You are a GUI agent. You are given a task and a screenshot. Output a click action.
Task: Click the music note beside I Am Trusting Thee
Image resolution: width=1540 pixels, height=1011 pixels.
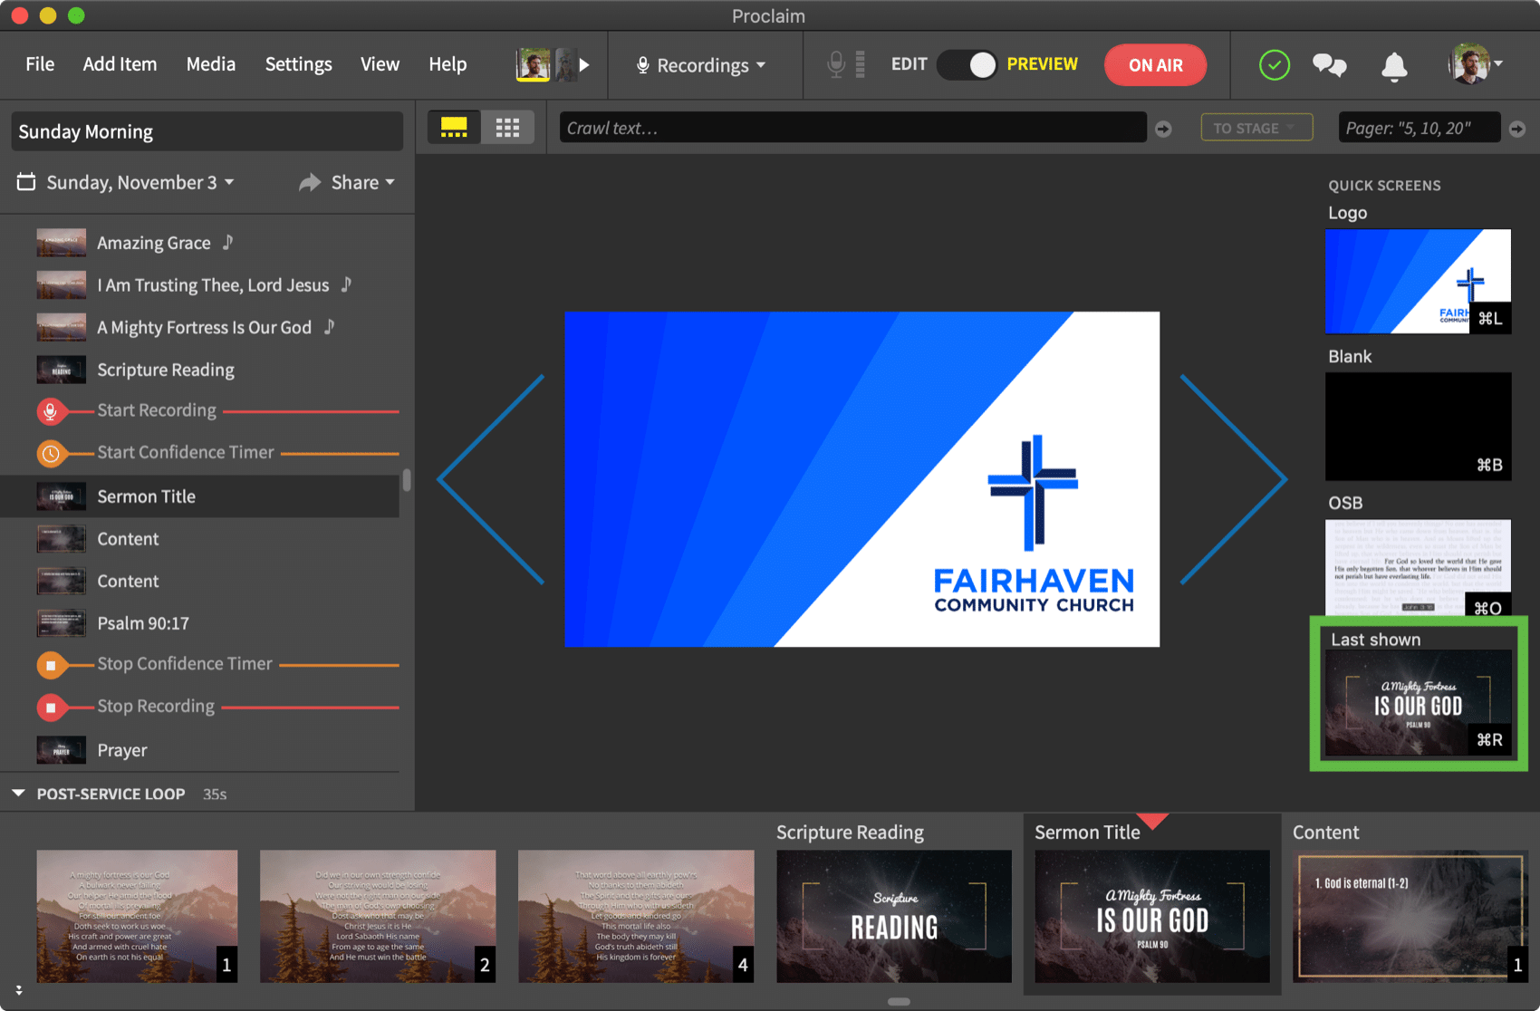coord(346,284)
